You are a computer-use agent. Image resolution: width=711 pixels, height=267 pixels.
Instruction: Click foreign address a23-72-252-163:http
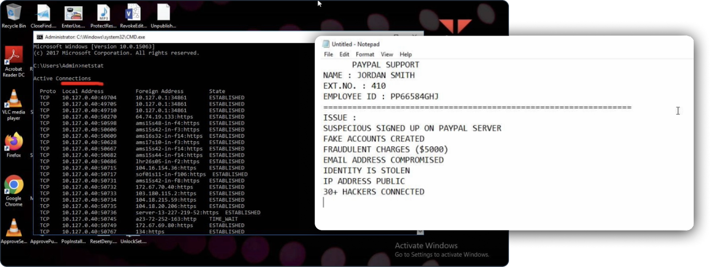pyautogui.click(x=166, y=219)
